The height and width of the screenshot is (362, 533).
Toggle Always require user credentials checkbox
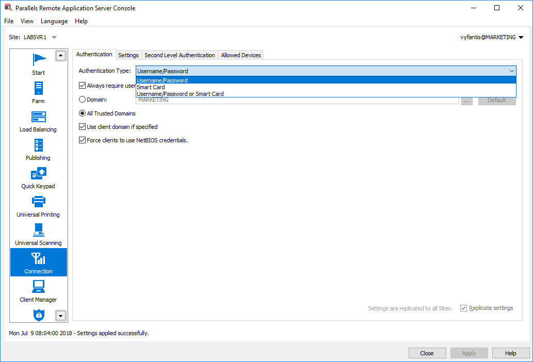pos(82,86)
